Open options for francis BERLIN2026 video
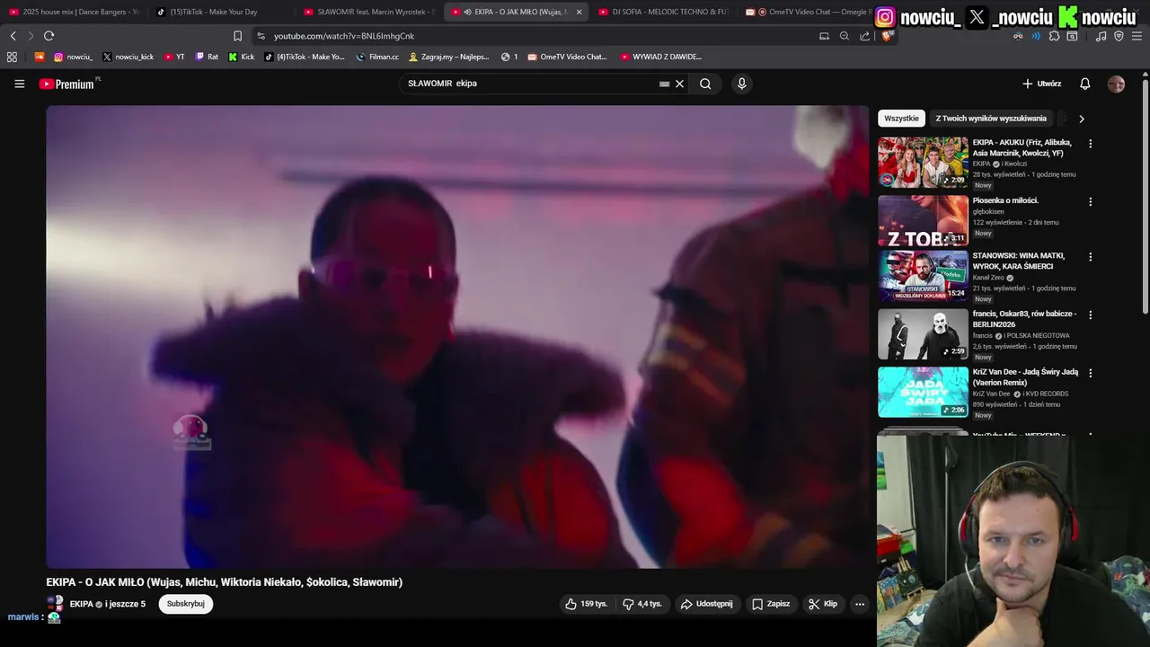Viewport: 1150px width, 647px height. pos(1090,315)
